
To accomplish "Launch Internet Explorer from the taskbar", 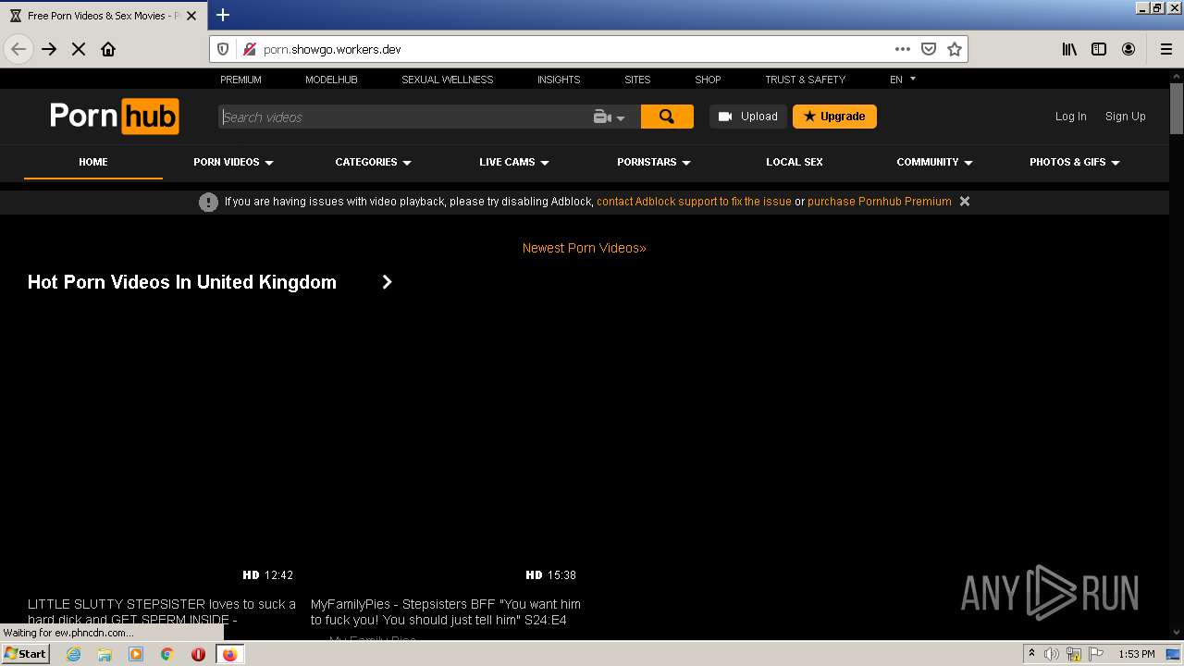I will point(74,654).
